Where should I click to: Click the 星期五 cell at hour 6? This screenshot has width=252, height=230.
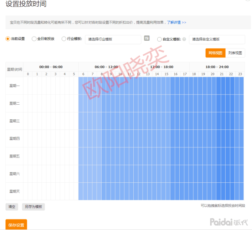[x=83, y=156]
